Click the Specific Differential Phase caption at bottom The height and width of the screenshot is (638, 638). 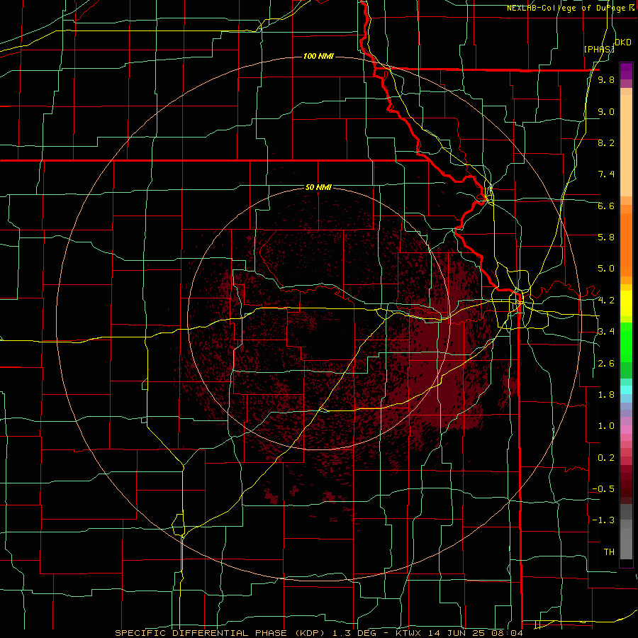click(318, 633)
